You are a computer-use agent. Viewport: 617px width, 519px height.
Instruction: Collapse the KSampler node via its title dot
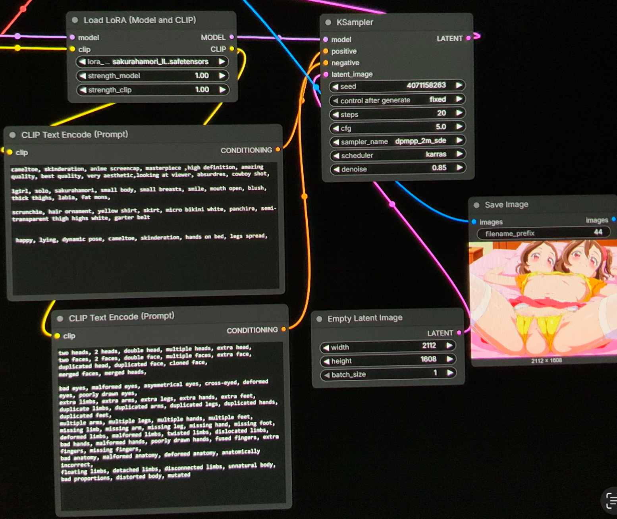[328, 23]
